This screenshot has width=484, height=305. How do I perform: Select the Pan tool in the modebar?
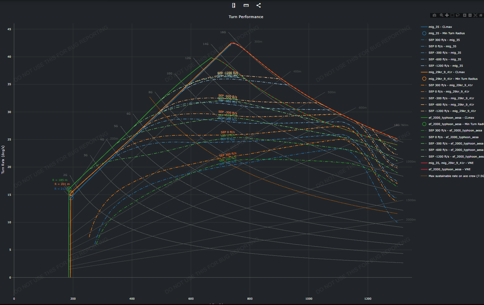point(447,15)
